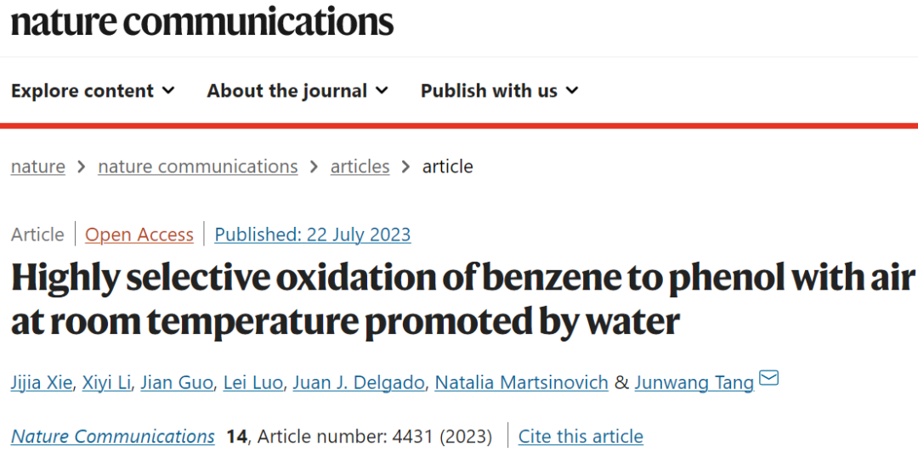This screenshot has width=918, height=452.
Task: Expand the Explore content menu
Action: pos(93,91)
